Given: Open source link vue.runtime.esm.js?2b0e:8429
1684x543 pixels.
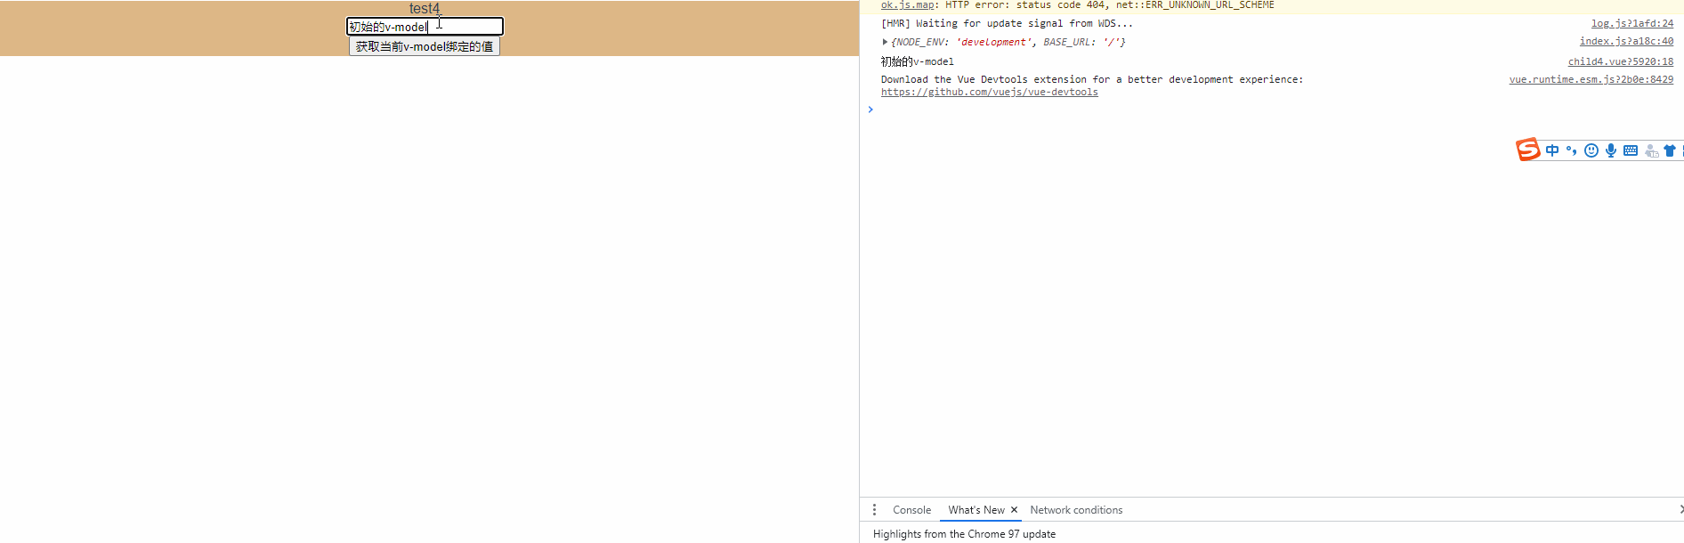Looking at the screenshot, I should [1591, 79].
